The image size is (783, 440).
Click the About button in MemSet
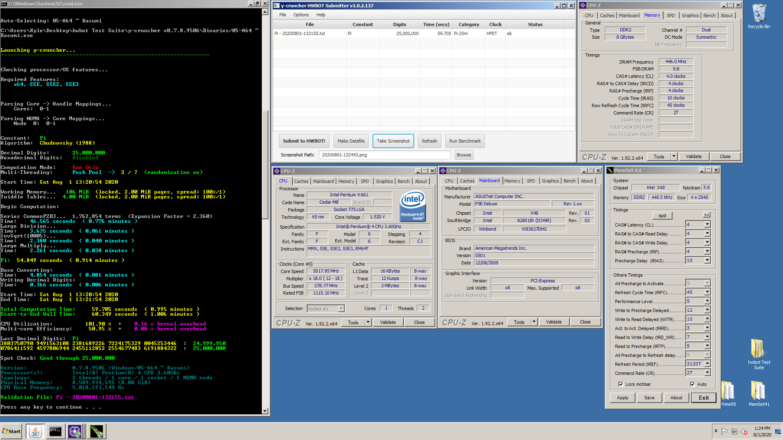click(676, 398)
